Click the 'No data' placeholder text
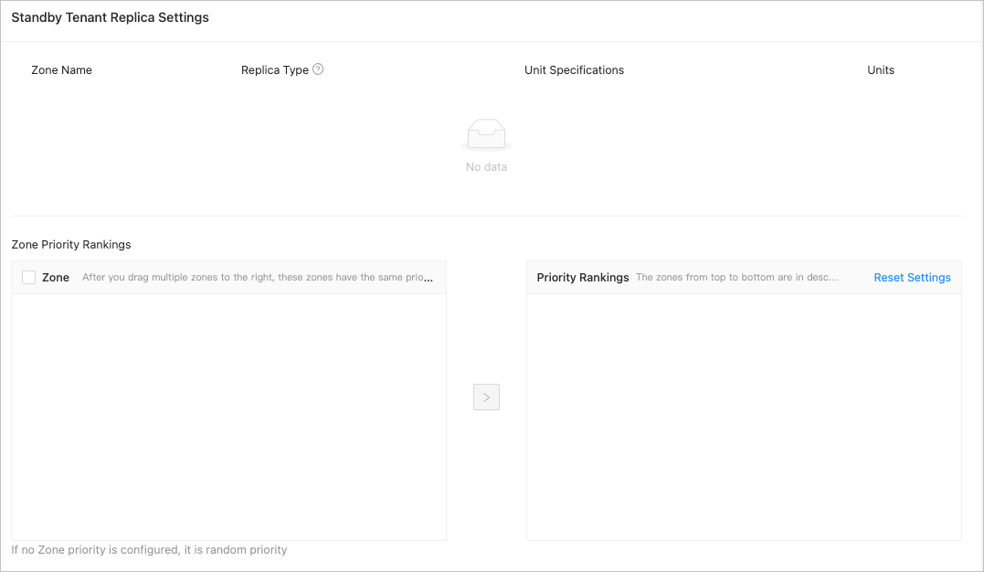 point(486,167)
